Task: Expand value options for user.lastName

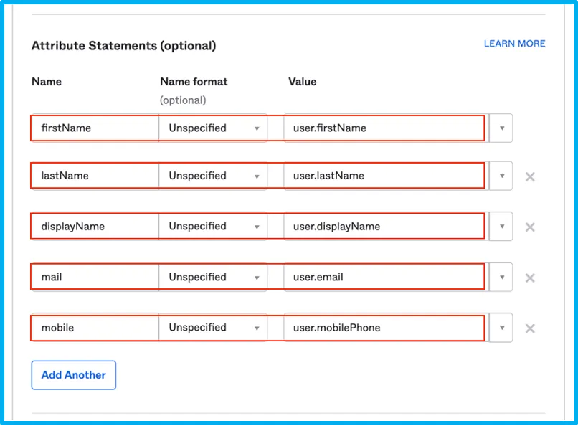Action: tap(501, 176)
